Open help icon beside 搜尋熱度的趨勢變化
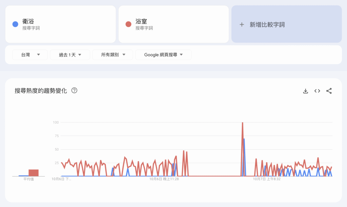The height and width of the screenshot is (207, 347). click(x=75, y=90)
